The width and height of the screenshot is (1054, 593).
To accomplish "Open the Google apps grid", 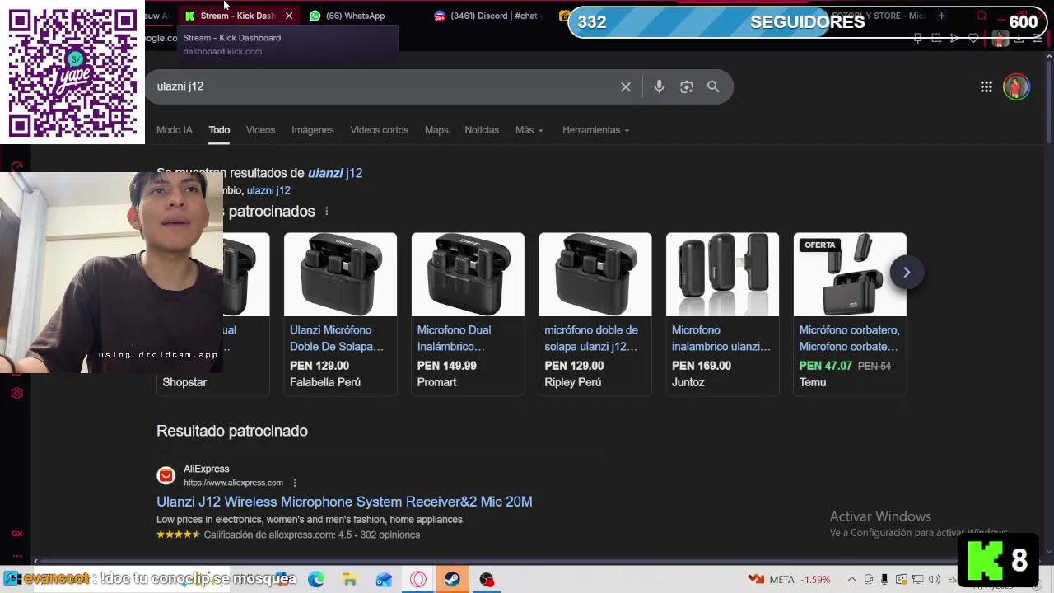I will [x=986, y=86].
